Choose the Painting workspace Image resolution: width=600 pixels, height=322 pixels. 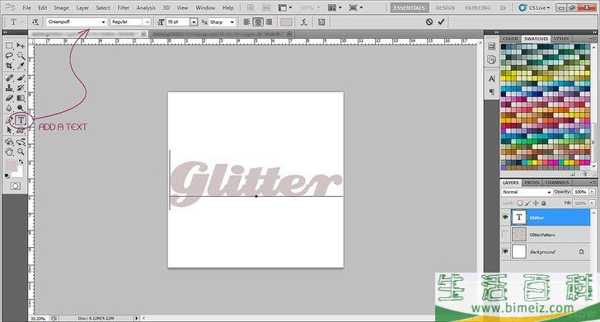pyautogui.click(x=477, y=7)
